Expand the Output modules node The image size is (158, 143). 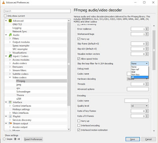point(10,42)
